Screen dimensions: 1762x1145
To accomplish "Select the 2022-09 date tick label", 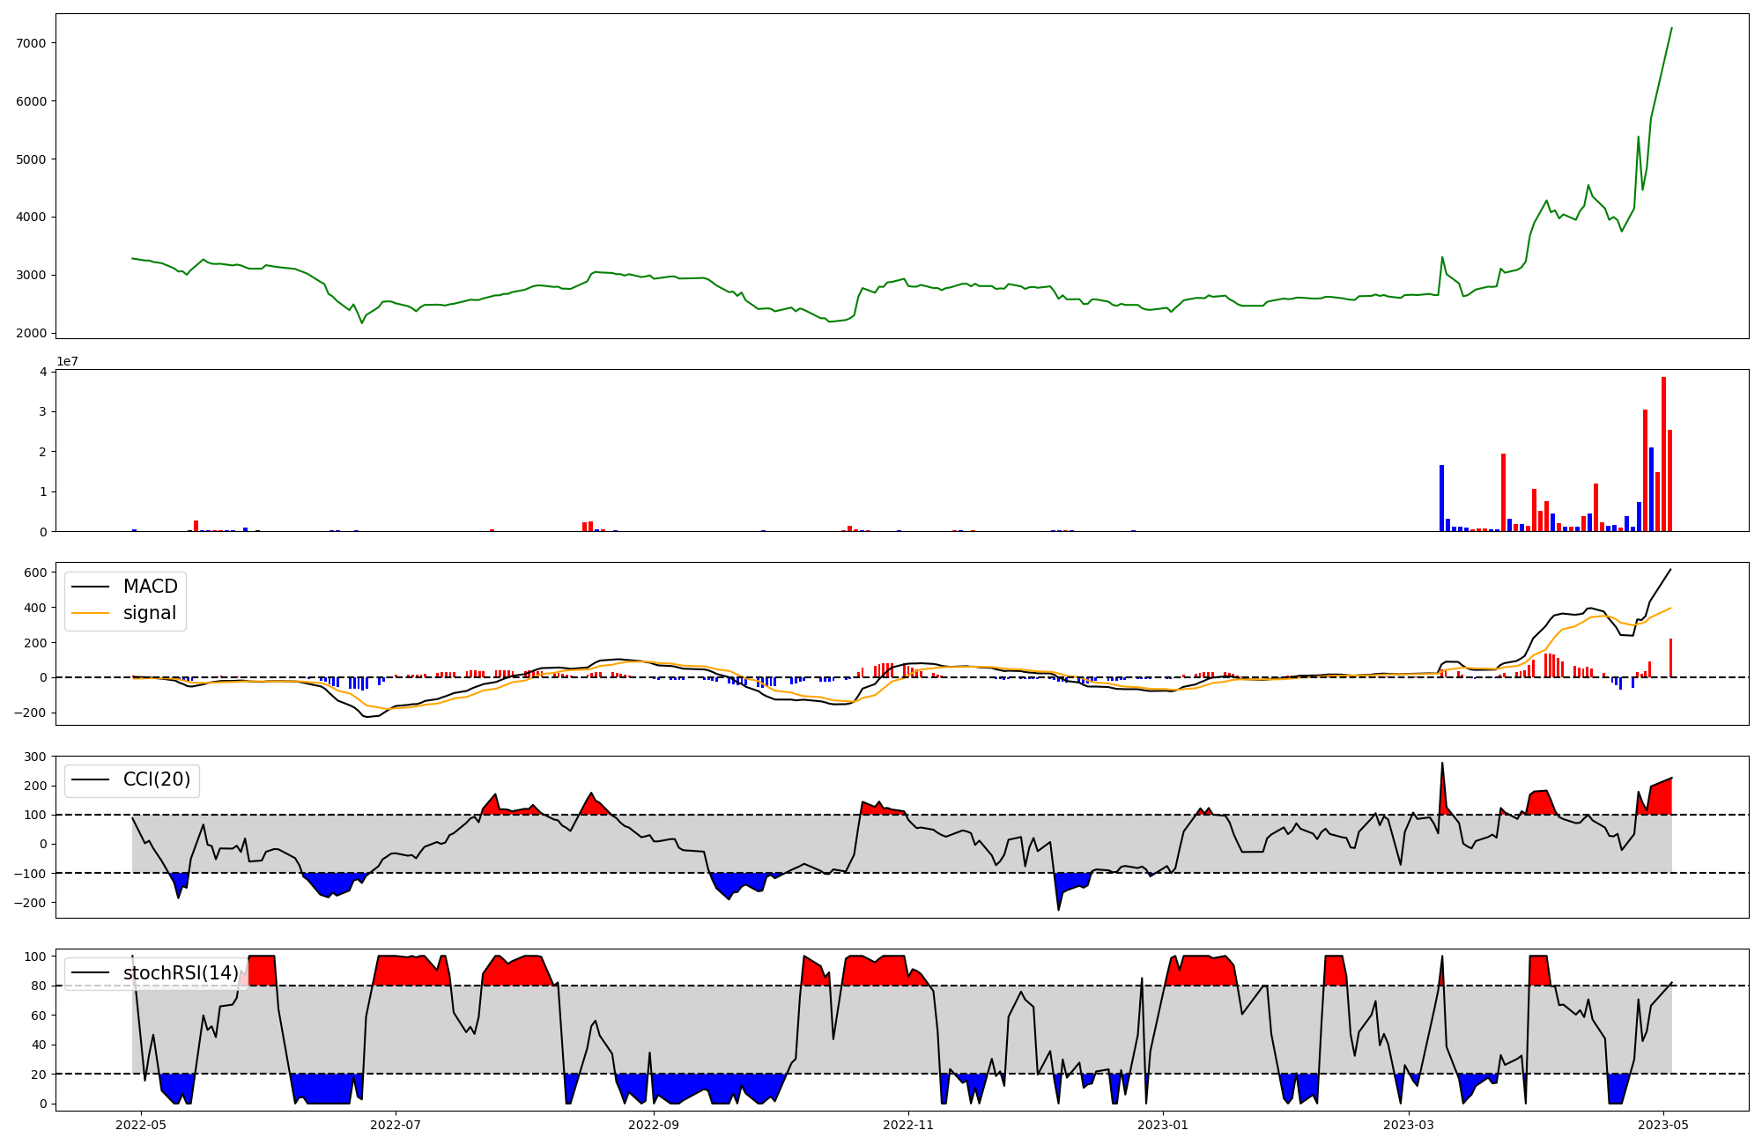I will click(x=655, y=1125).
